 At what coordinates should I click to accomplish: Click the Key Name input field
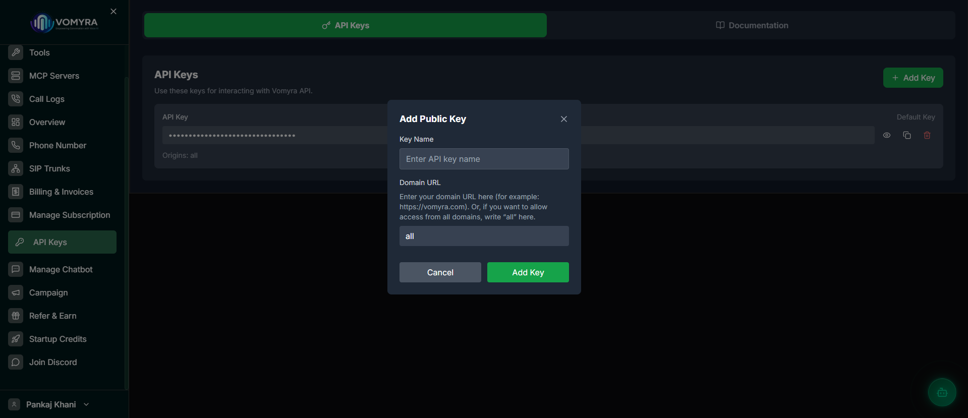tap(484, 159)
